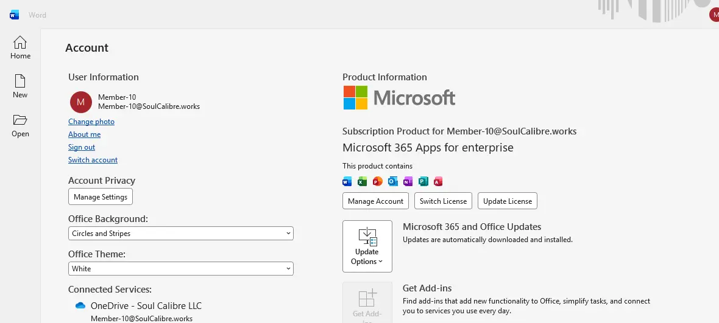The height and width of the screenshot is (323, 719).
Task: Click the User Information heading
Action: pyautogui.click(x=103, y=77)
